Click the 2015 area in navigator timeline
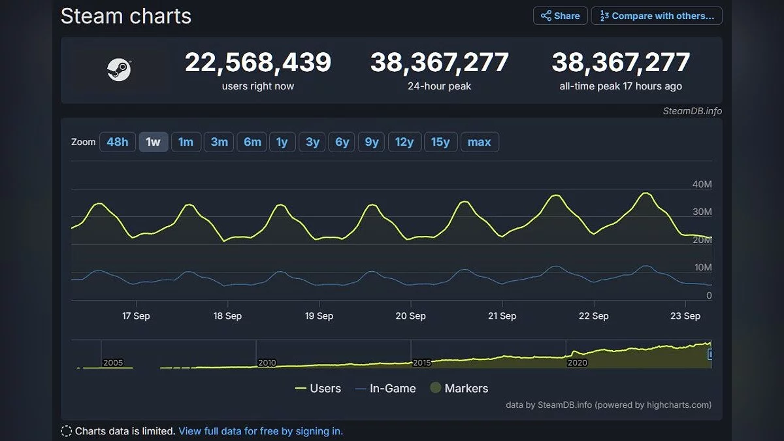 [421, 363]
